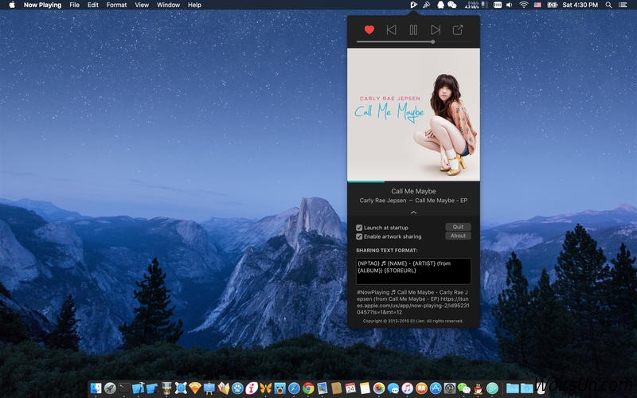Adjust the volume slider knob
This screenshot has width=637, height=398.
click(433, 41)
